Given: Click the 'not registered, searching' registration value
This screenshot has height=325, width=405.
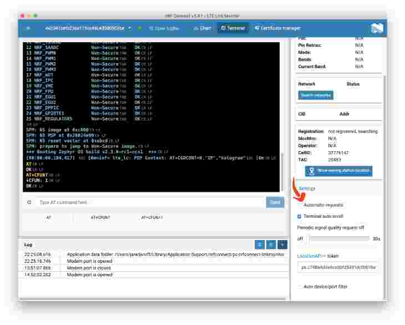Looking at the screenshot, I should click(352, 131).
